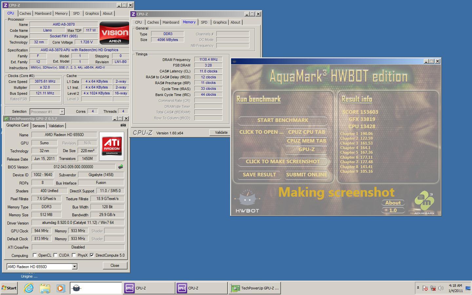Click the Driver Version field in GPU-Z
The height and width of the screenshot is (295, 472).
click(x=78, y=223)
